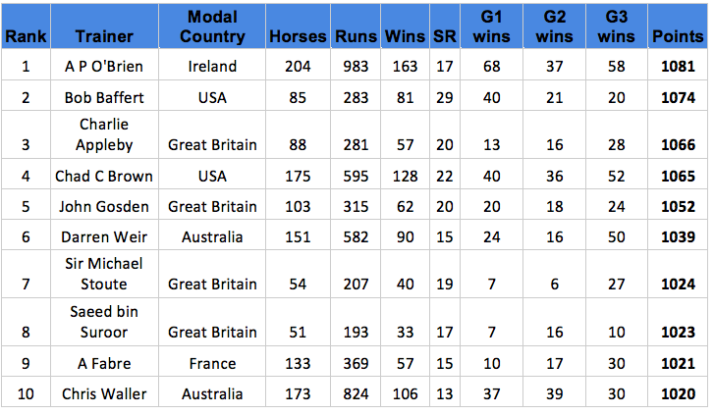Click the Ireland country cell
Viewport: 714px width, 415px height.
coord(212,67)
